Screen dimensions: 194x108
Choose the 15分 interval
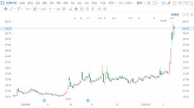point(103,3)
